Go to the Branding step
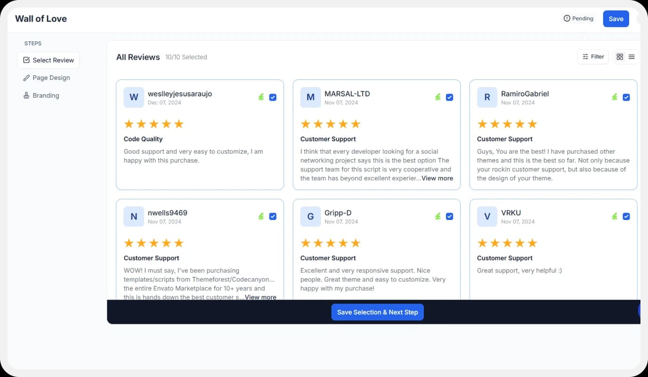 click(46, 95)
